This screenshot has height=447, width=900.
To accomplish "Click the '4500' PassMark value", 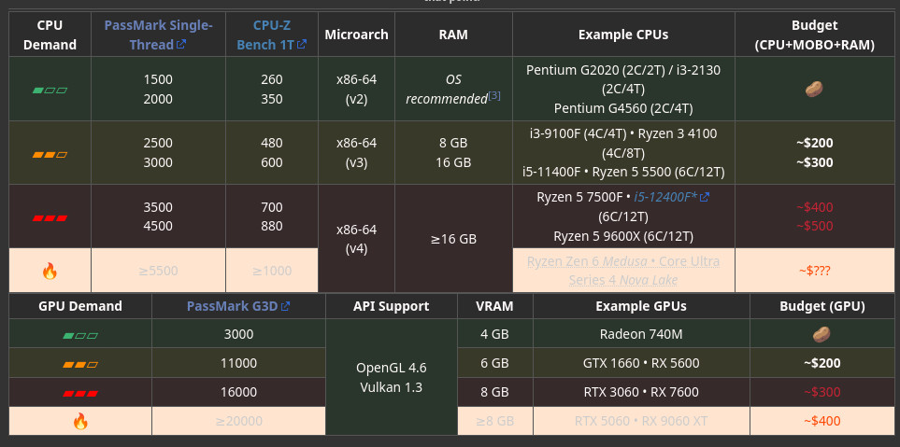I will click(x=158, y=226).
